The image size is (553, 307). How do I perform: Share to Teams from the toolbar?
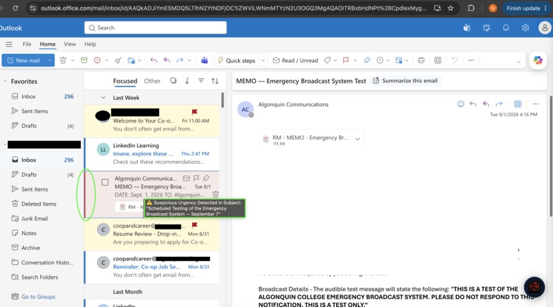(x=204, y=60)
